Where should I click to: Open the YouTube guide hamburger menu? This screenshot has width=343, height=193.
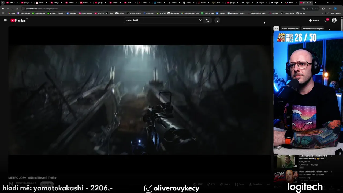click(x=5, y=20)
